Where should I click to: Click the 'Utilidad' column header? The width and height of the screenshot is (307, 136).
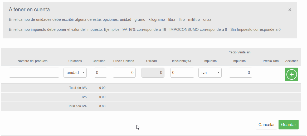151,61
